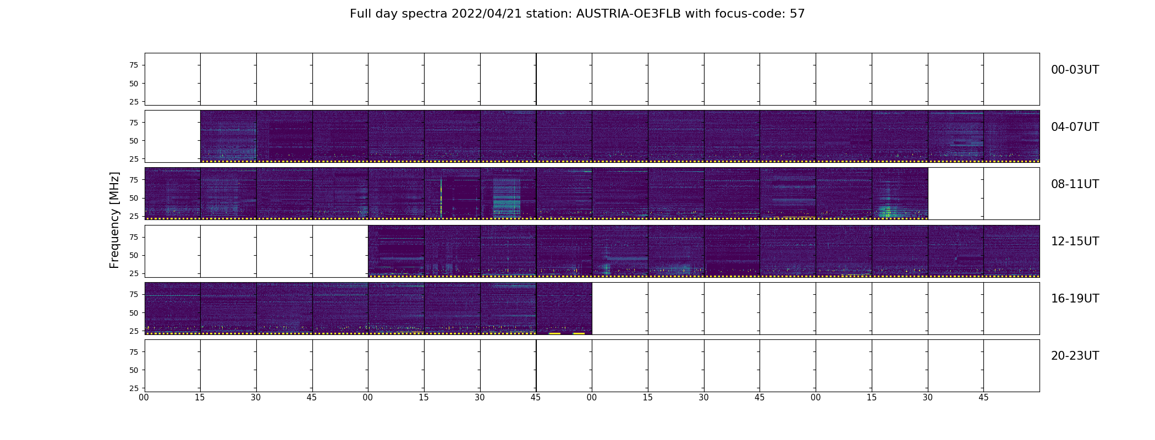Image resolution: width=1155 pixels, height=440 pixels.
Task: Click the '50' frequency tick of the 16-19UT row
Action: [134, 313]
